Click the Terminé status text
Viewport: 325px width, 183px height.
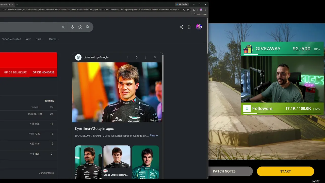(x=49, y=101)
